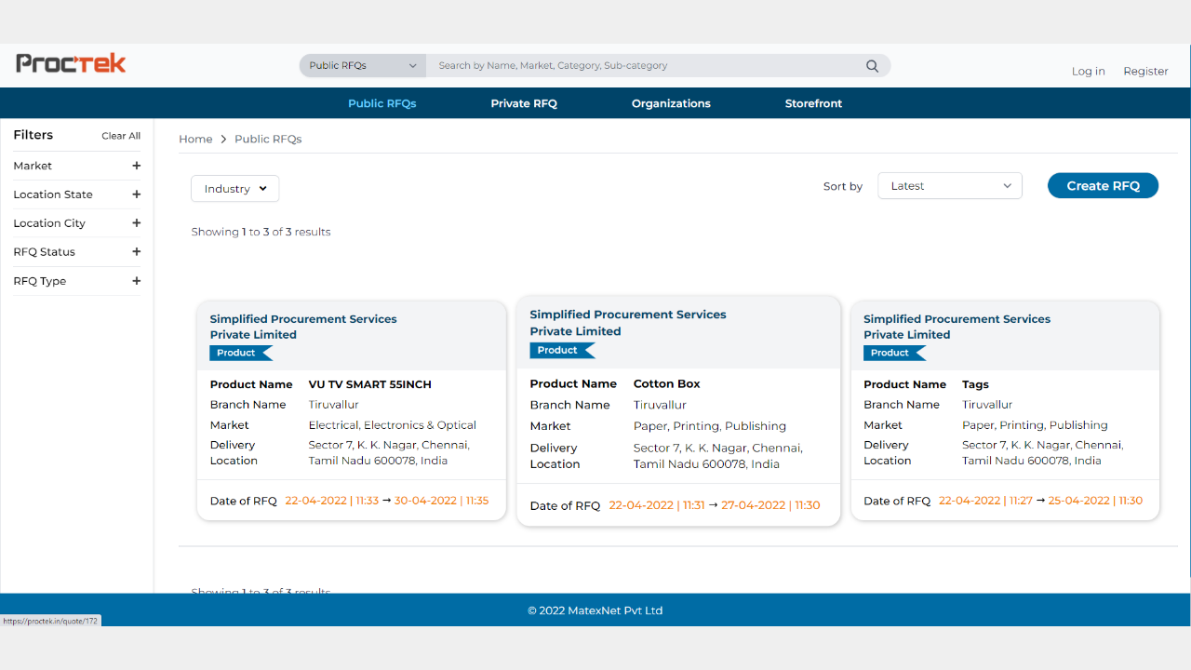Go to the Storefront tab
The height and width of the screenshot is (670, 1191).
tap(813, 103)
